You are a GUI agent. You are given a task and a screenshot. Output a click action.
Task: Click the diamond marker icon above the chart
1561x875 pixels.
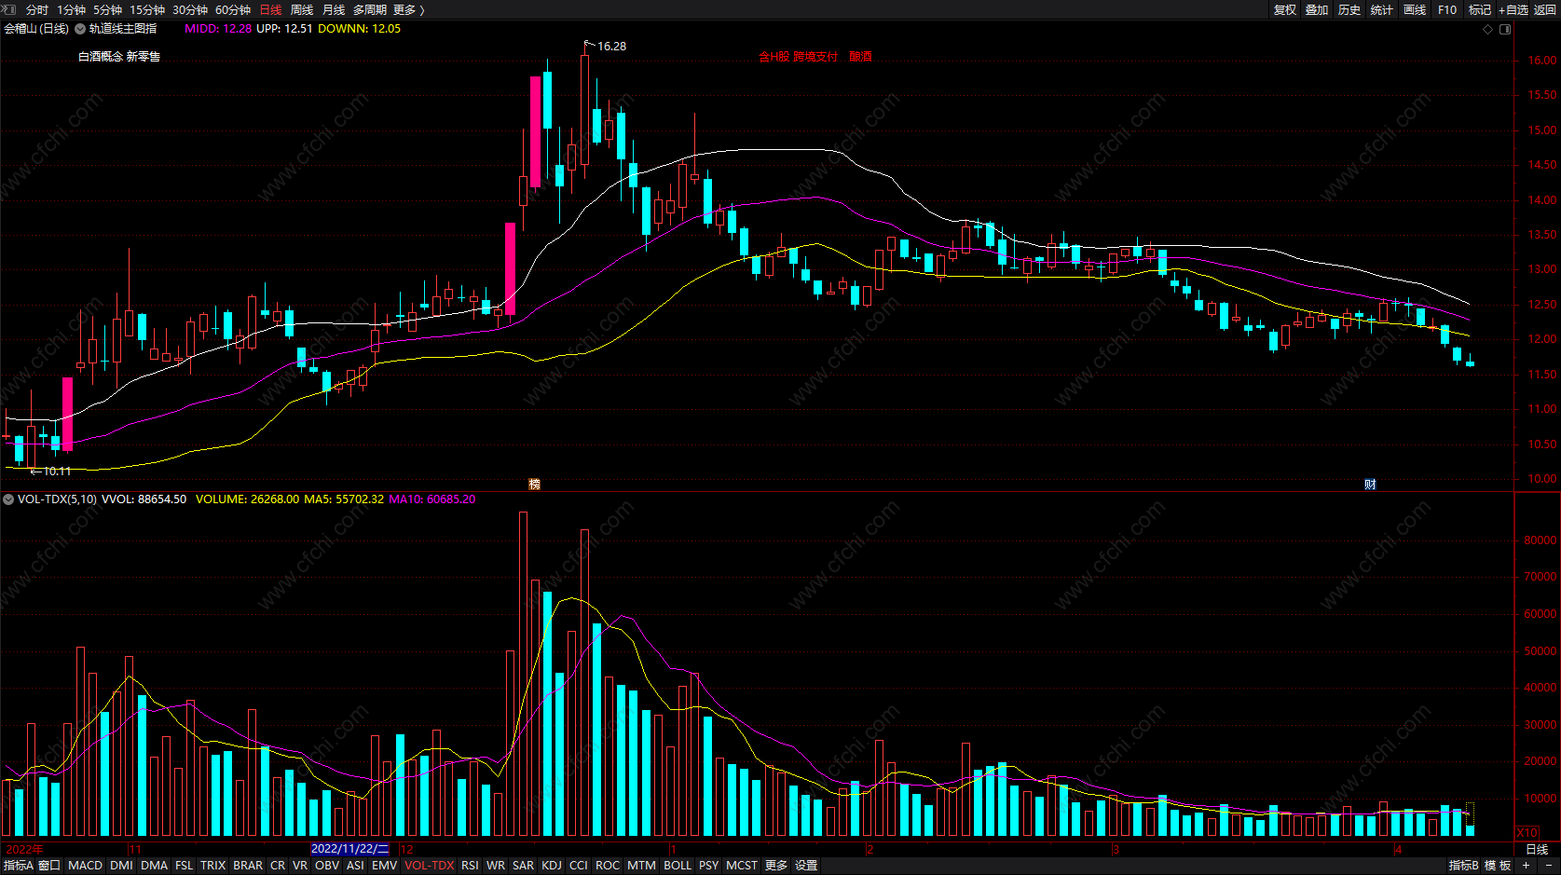[1488, 29]
